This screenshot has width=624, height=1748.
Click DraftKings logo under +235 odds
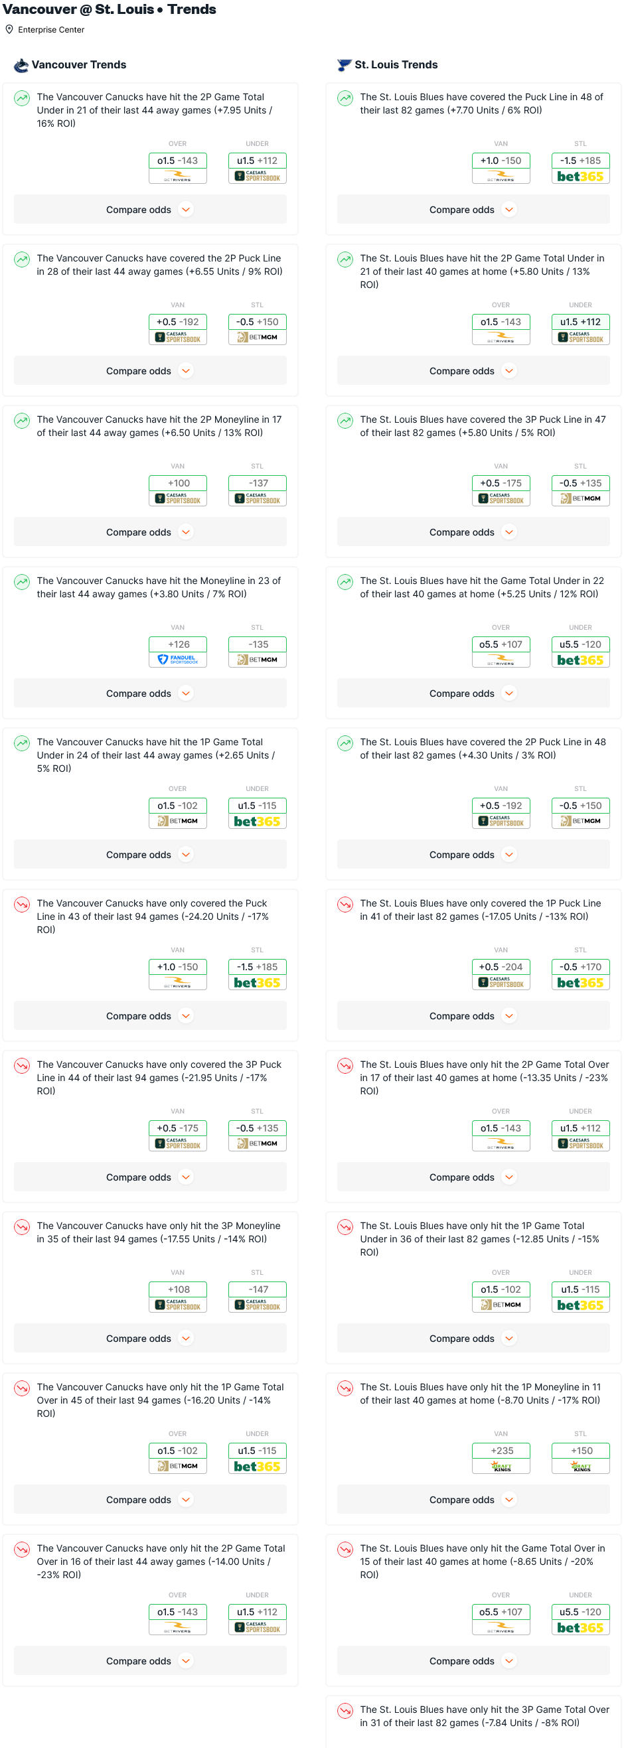click(501, 1466)
